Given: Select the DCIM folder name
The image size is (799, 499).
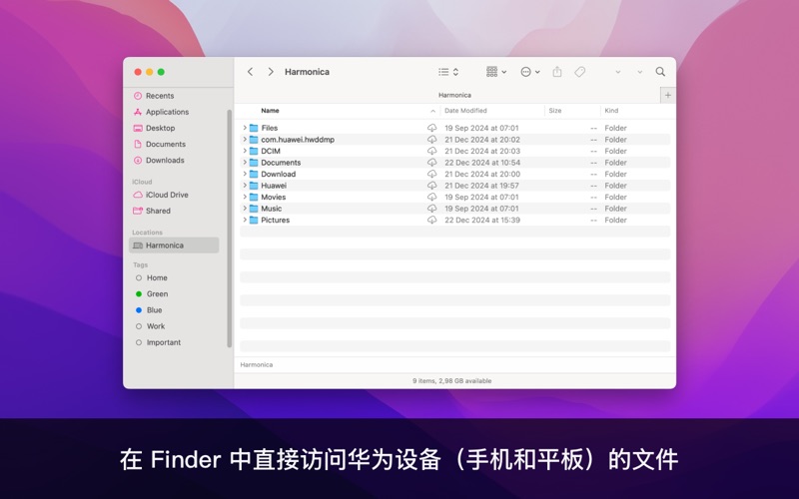Looking at the screenshot, I should pyautogui.click(x=271, y=151).
